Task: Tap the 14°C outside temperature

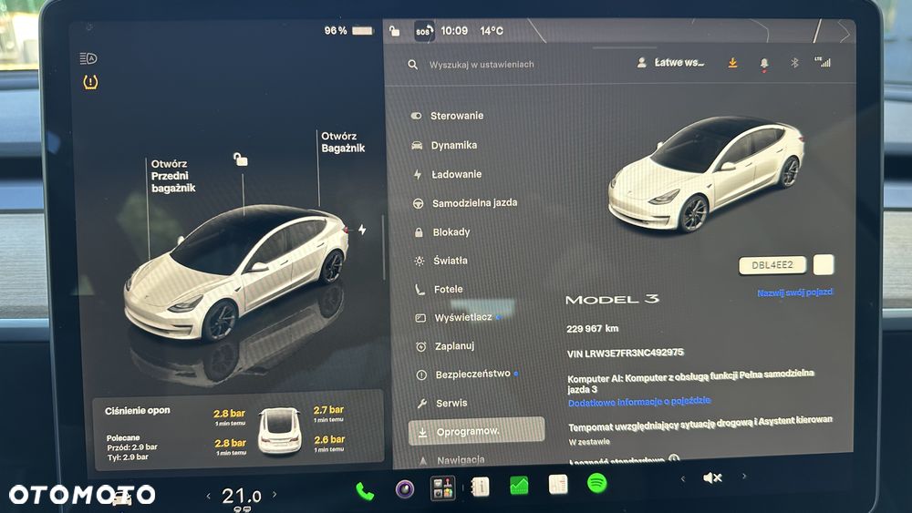Action: click(x=492, y=31)
